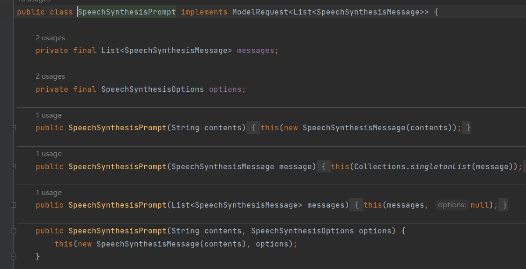Click the purple 'messages' field name
The height and width of the screenshot is (269, 526).
[x=256, y=51]
